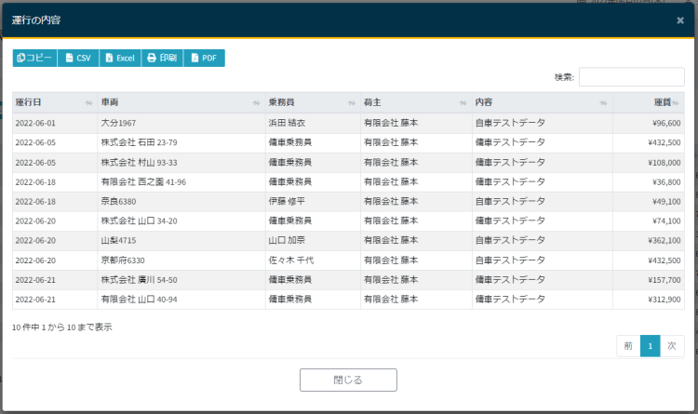The width and height of the screenshot is (698, 414).
Task: Click the Print (印刷) button
Action: [x=162, y=58]
